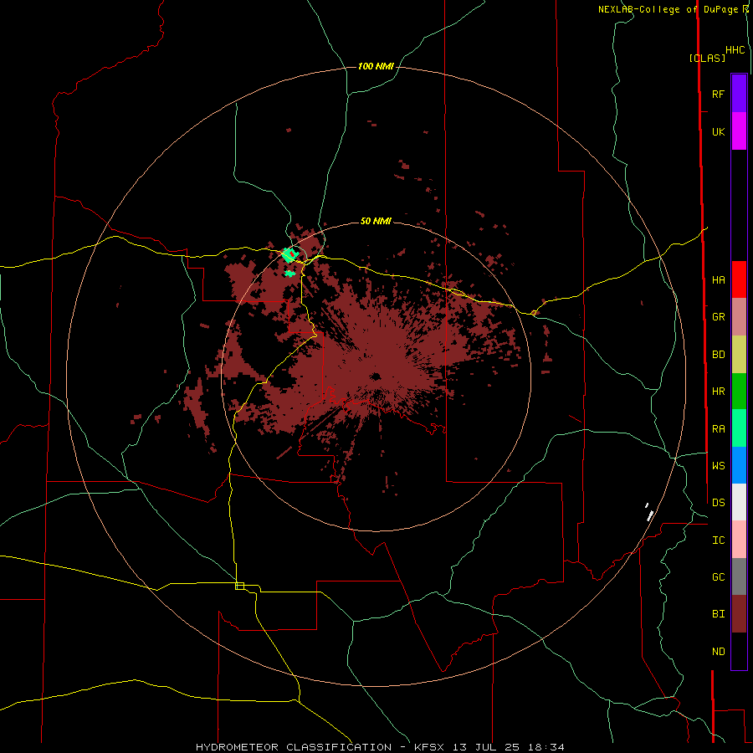753x753 pixels.
Task: Click the BI brown legend swatch
Action: (739, 614)
